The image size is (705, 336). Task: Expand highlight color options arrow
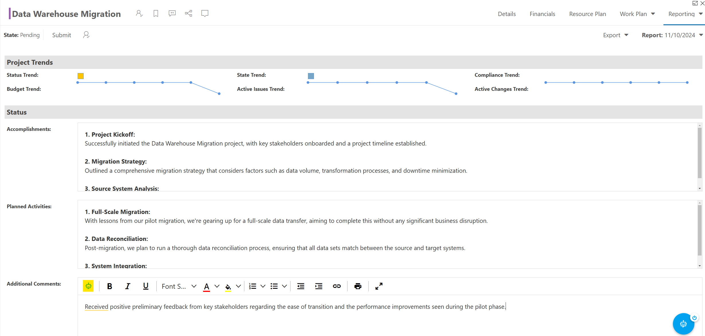[x=238, y=286]
